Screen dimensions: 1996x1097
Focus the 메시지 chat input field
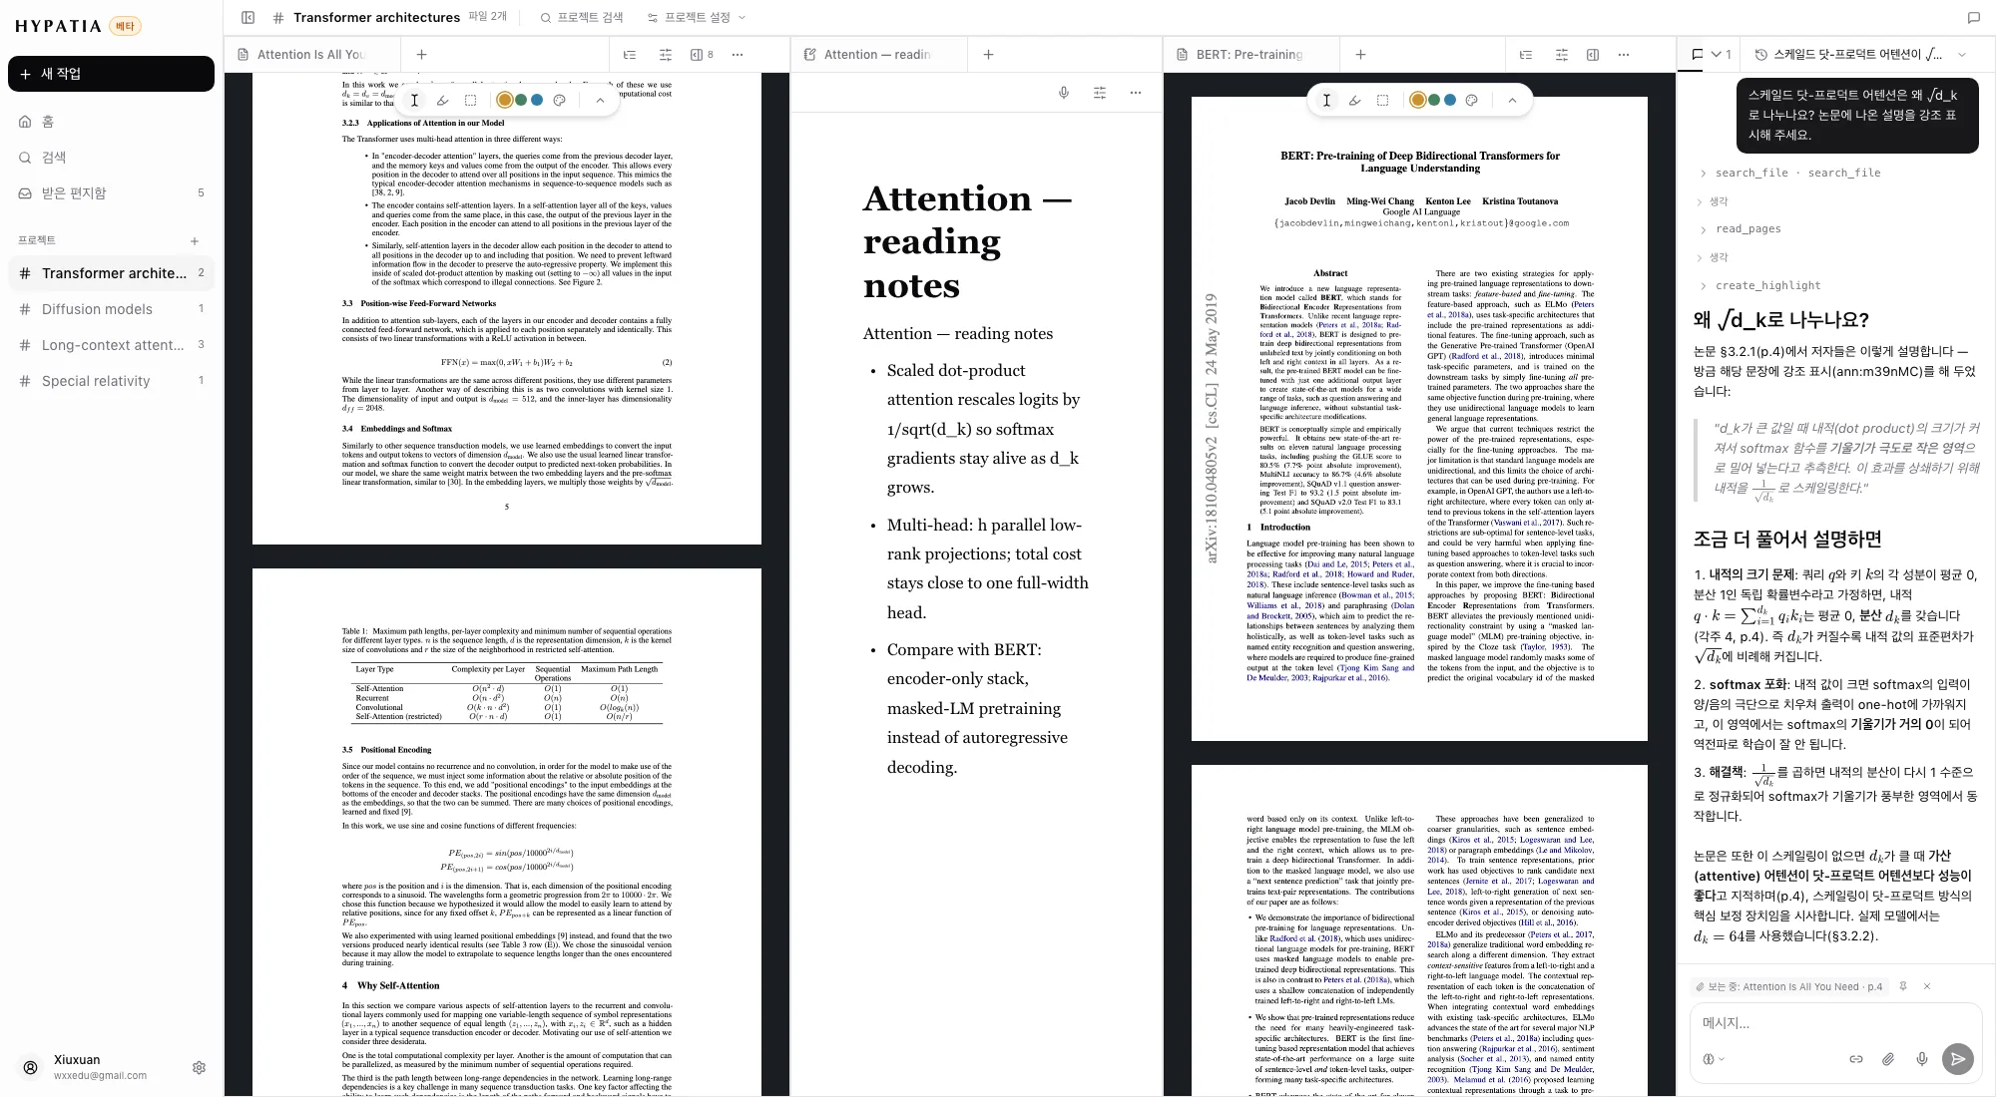[x=1835, y=1023]
